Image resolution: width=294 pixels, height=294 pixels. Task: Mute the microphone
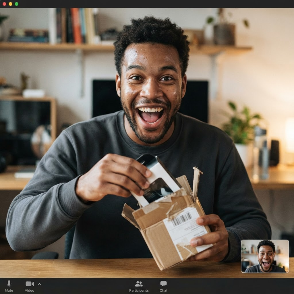tap(9, 286)
